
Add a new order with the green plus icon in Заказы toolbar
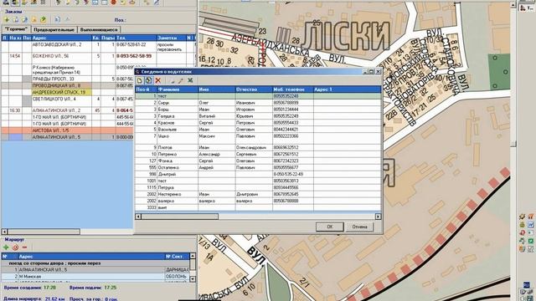pyautogui.click(x=7, y=20)
